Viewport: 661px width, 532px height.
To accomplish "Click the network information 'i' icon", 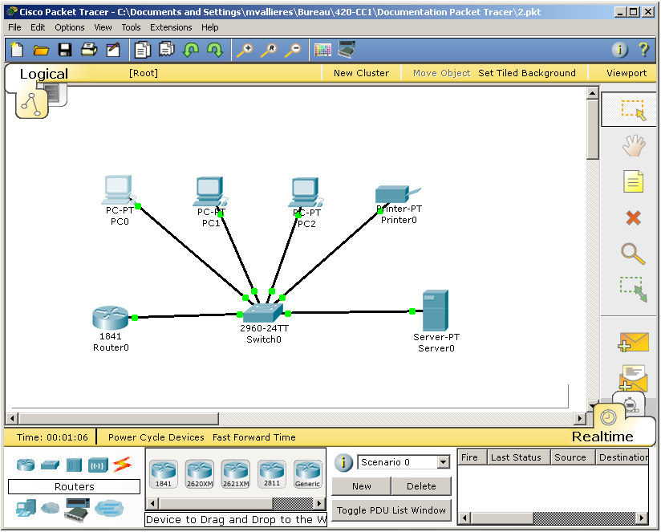I will (x=619, y=50).
